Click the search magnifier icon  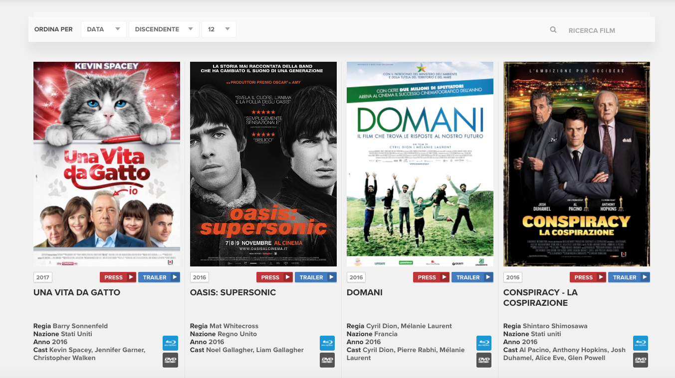[553, 30]
